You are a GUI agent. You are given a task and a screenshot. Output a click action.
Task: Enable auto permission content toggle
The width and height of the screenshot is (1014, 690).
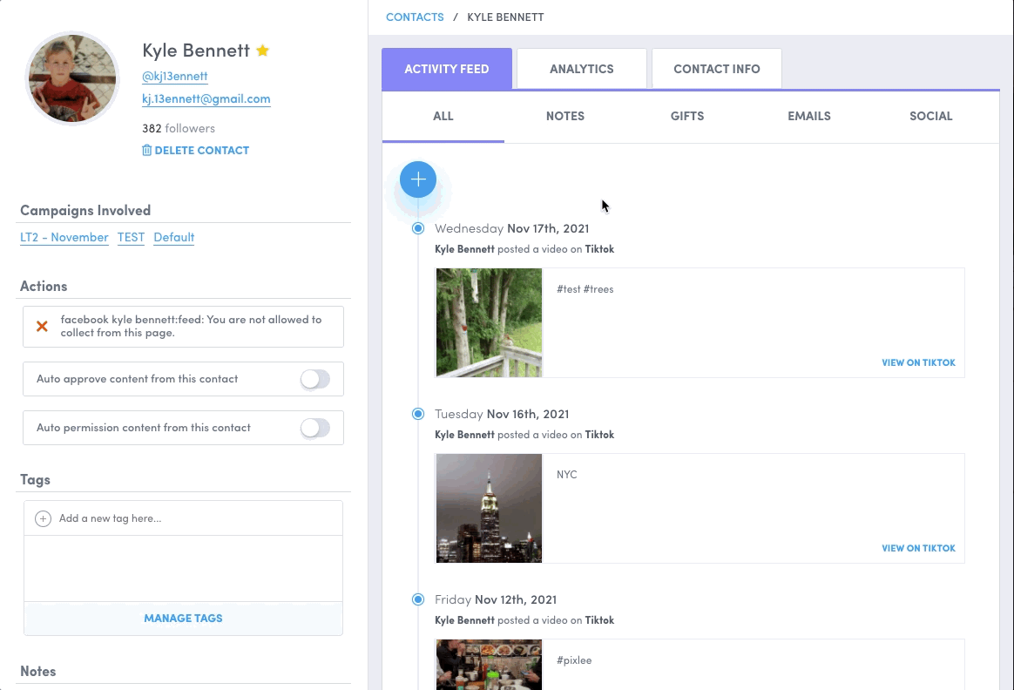[314, 428]
